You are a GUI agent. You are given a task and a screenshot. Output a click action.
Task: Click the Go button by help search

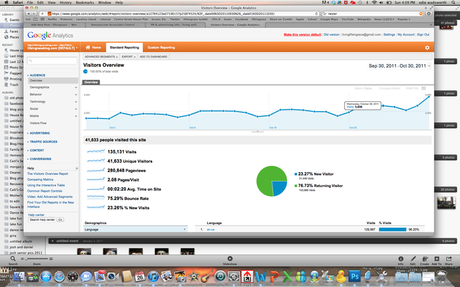60,219
